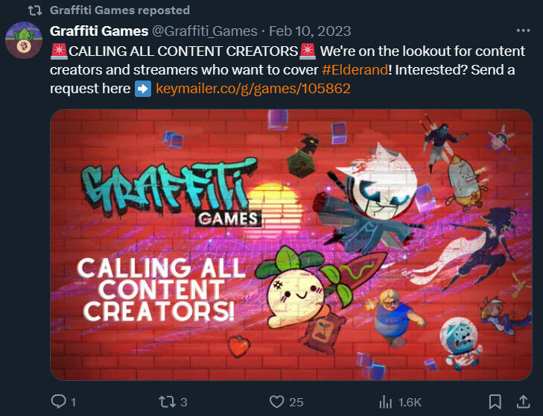543x416 pixels.
Task: Click the reply count number 1
Action: pos(73,403)
